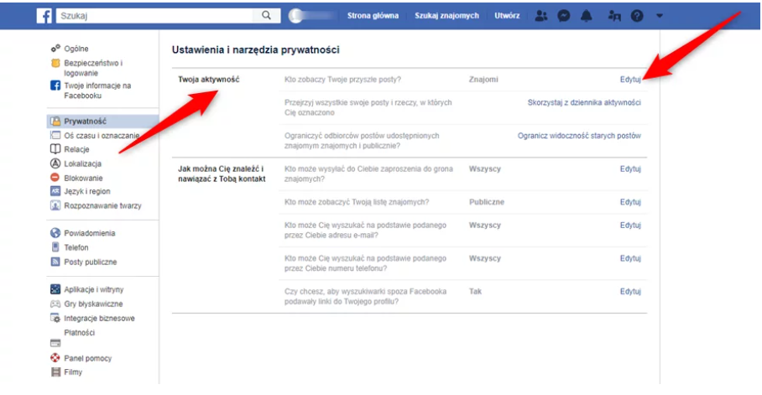Open the people/friends icon beside notifications bell
The height and width of the screenshot is (395, 762).
point(614,16)
